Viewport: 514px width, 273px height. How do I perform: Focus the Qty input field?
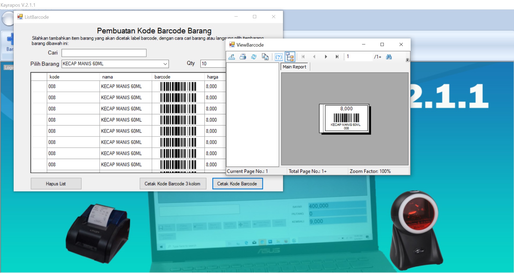pos(213,64)
